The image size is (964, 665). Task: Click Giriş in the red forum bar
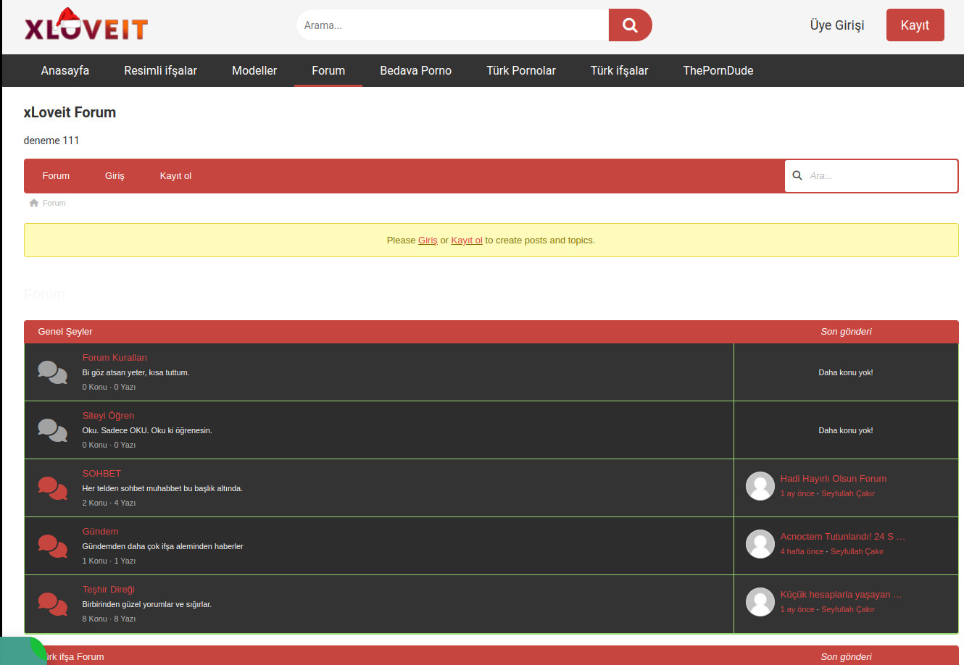(115, 176)
